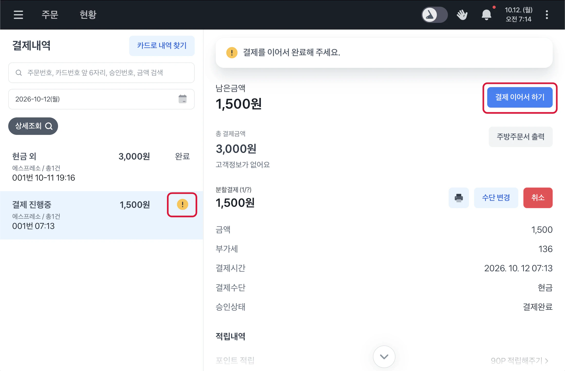Click the 완료 status label
This screenshot has width=565, height=371.
[182, 156]
